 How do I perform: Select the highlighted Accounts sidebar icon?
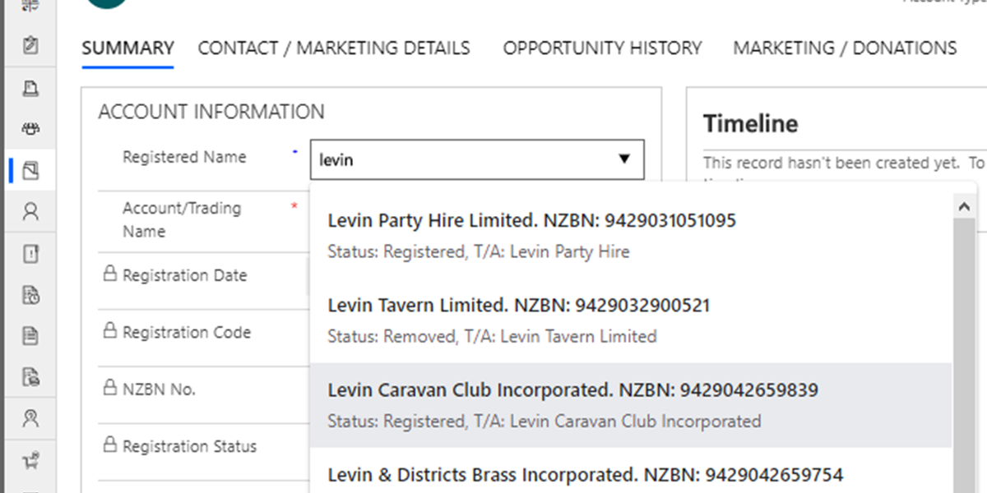[x=30, y=171]
